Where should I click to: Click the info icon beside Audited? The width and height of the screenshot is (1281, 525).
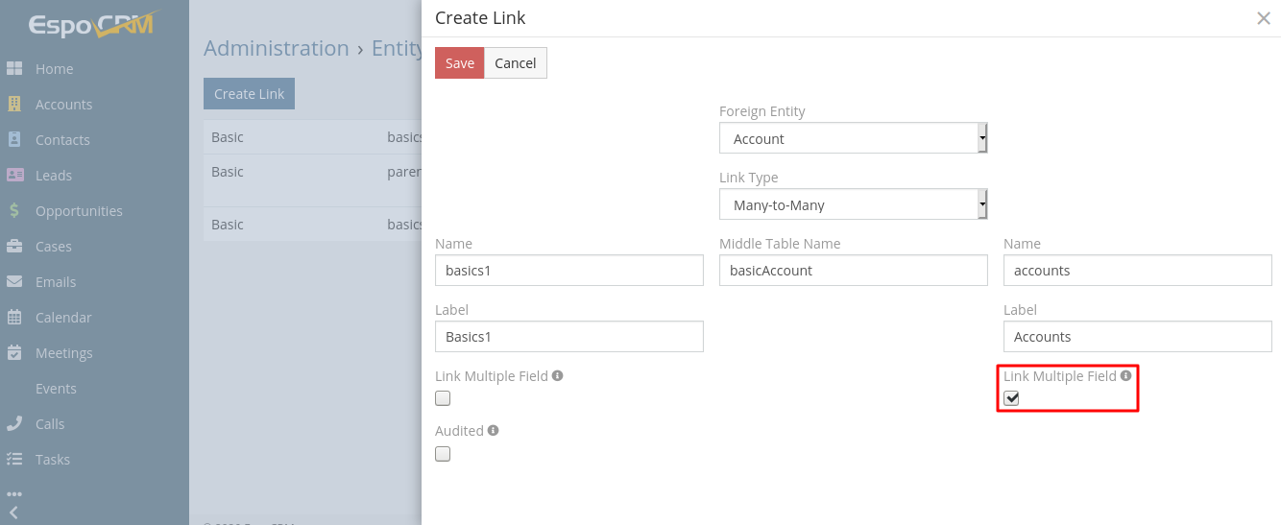[x=493, y=431]
